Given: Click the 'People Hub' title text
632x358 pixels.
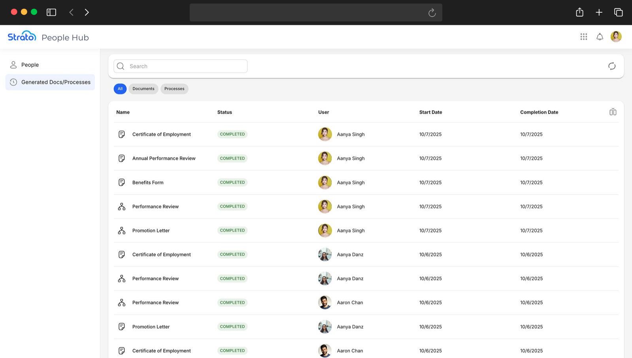Looking at the screenshot, I should 65,37.
